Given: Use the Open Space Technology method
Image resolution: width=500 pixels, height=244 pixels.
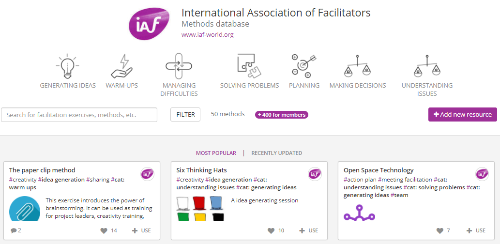Looking at the screenshot, I should point(476,230).
